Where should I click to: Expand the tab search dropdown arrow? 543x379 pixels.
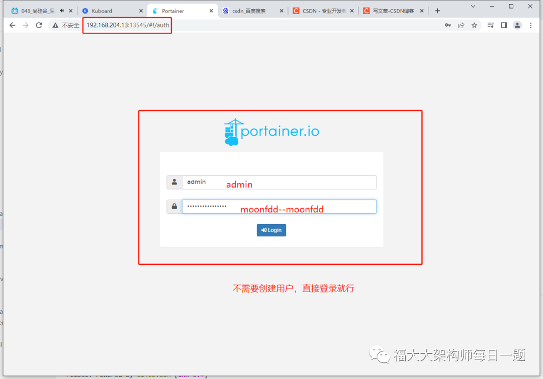(x=473, y=6)
